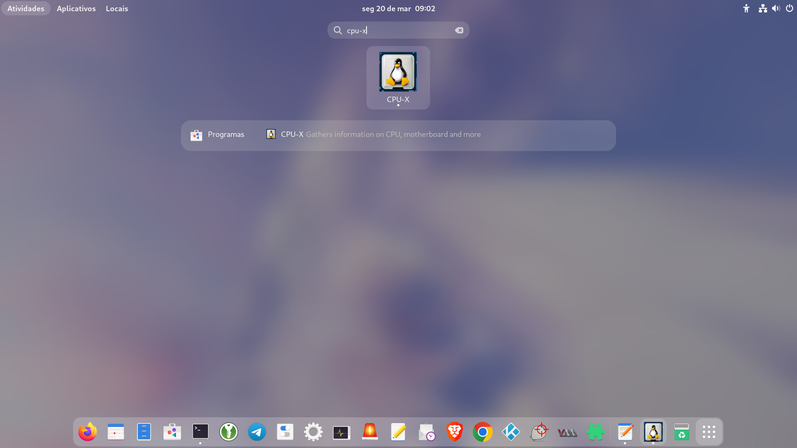Open GNOME Tweaks from the dock

285,432
